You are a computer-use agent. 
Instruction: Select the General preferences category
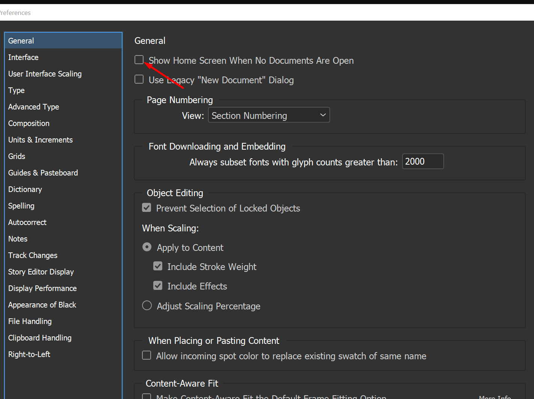21,41
